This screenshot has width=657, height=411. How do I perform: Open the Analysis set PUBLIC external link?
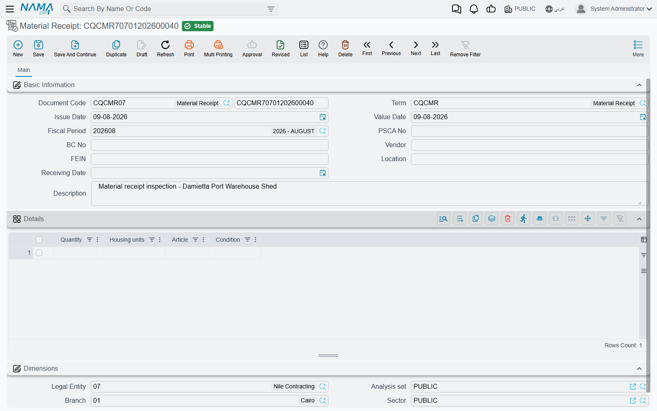[633, 387]
